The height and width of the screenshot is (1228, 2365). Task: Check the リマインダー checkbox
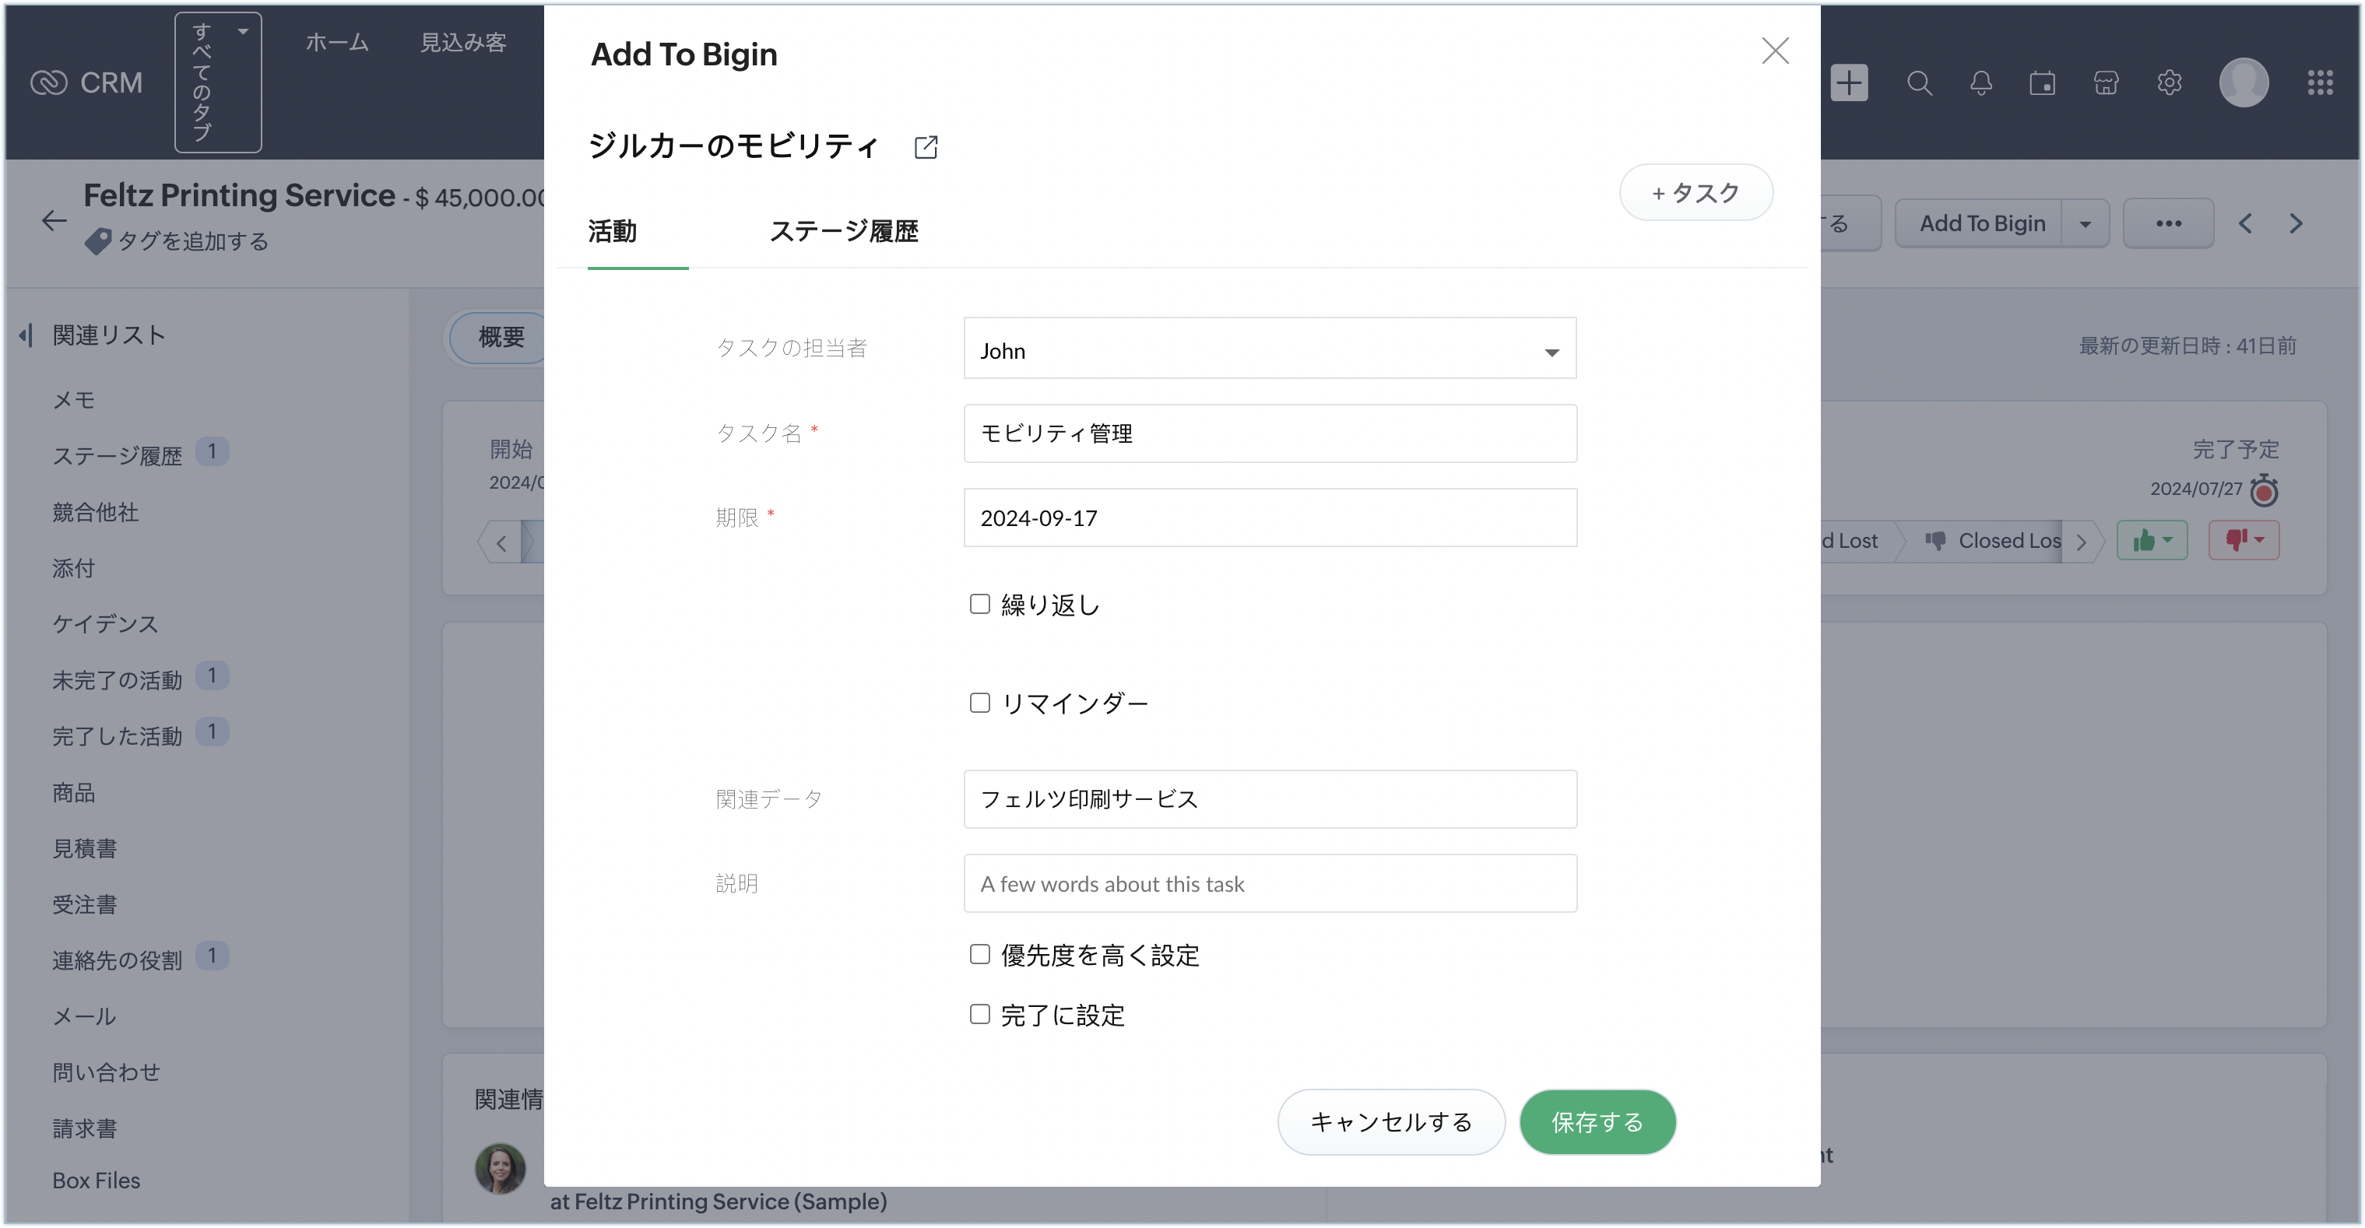click(979, 703)
